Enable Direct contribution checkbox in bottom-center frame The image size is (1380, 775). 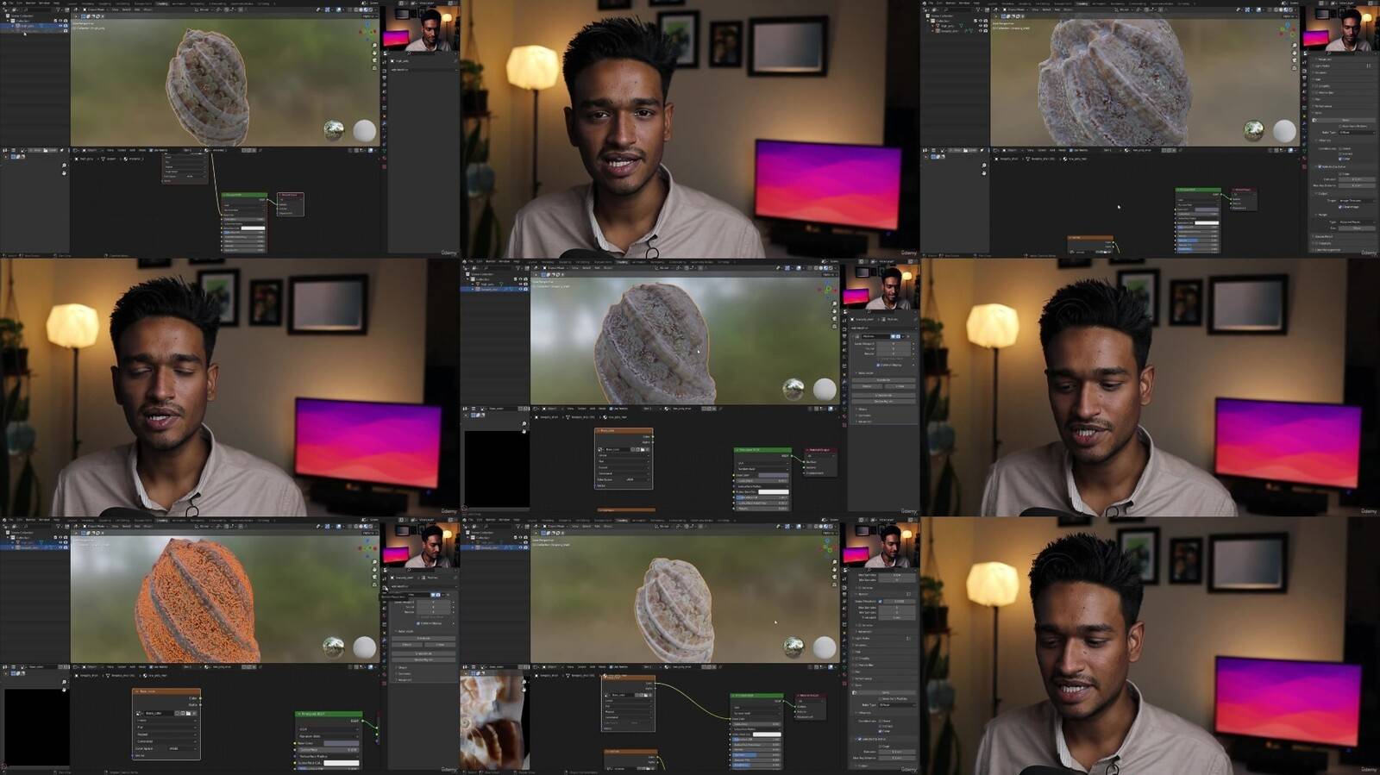(x=881, y=721)
